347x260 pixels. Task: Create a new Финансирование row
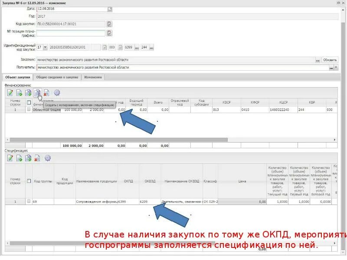pos(20,93)
